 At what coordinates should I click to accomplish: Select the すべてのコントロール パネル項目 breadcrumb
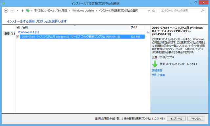pyautogui.click(x=51, y=11)
